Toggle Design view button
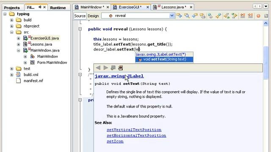271x152 pixels. coord(93,16)
